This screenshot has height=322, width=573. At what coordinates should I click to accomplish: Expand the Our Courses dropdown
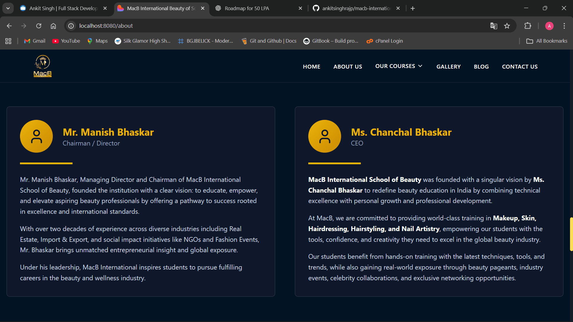coord(399,66)
